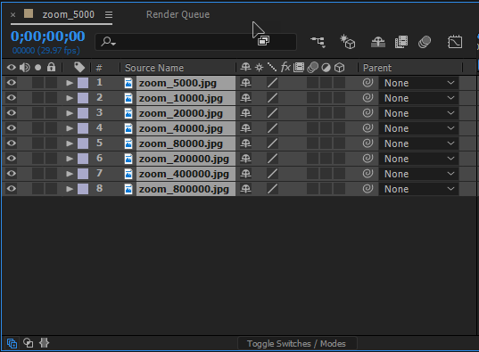Hide the zoom_80000.jpg layer
This screenshot has width=479, height=352.
tap(12, 143)
